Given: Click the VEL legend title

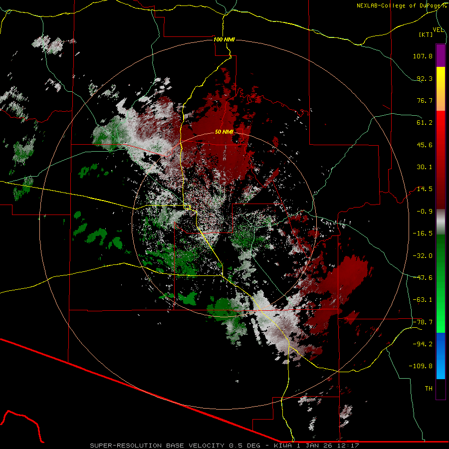Looking at the screenshot, I should tap(438, 30).
